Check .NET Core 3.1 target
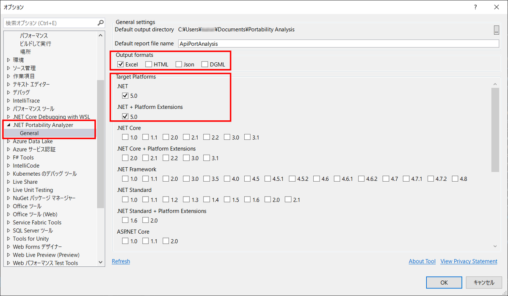This screenshot has width=508, height=296. [248, 137]
